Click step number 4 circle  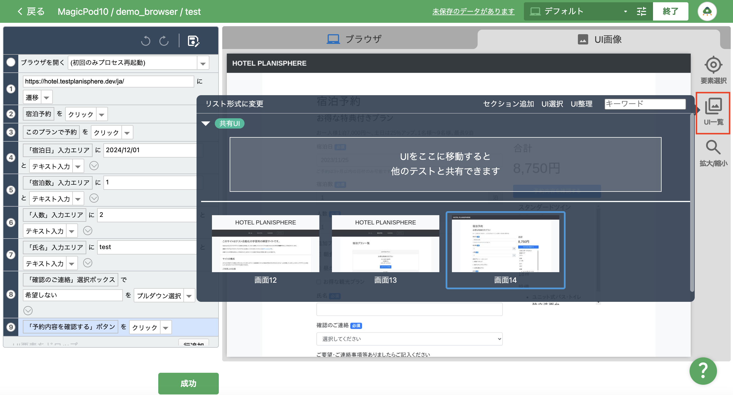click(11, 157)
